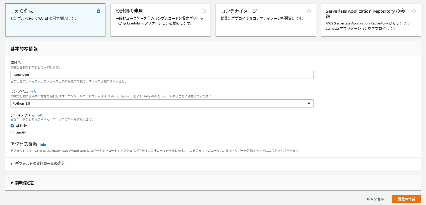Expand the 詳細設定 section
This screenshot has width=426, height=205.
tap(22, 183)
